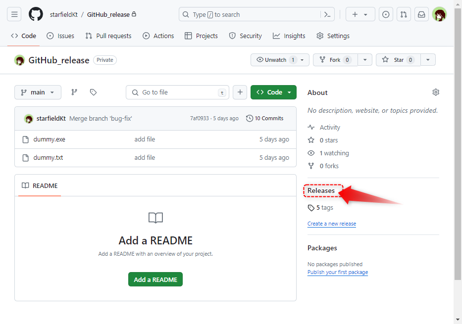Viewport: 462px width, 324px height.
Task: Open commit hash 7af0933
Action: point(199,118)
